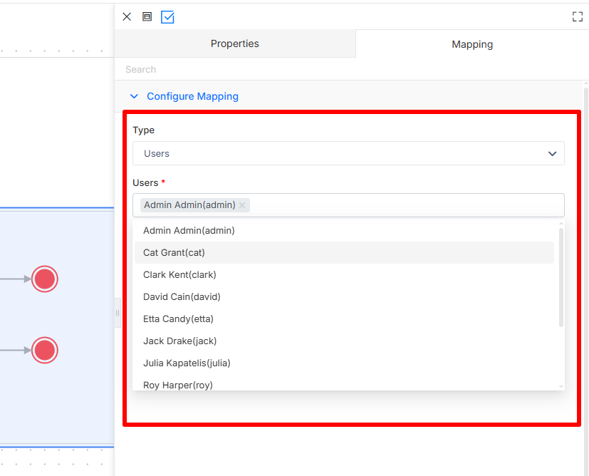Close the properties panel with X icon
This screenshot has width=589, height=476.
(x=127, y=16)
